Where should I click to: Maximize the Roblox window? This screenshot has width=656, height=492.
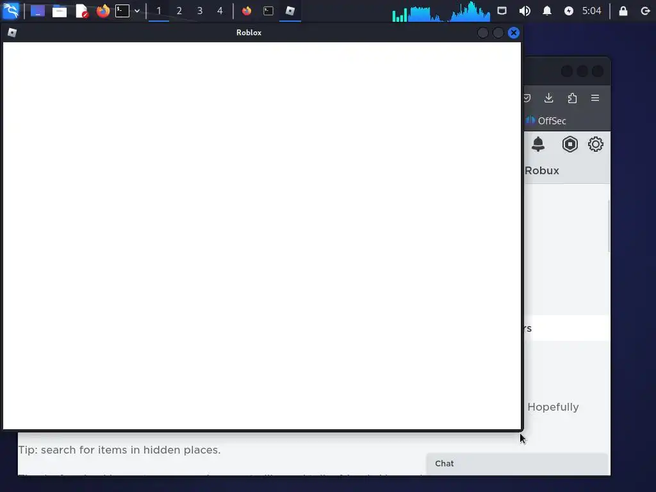coord(498,33)
